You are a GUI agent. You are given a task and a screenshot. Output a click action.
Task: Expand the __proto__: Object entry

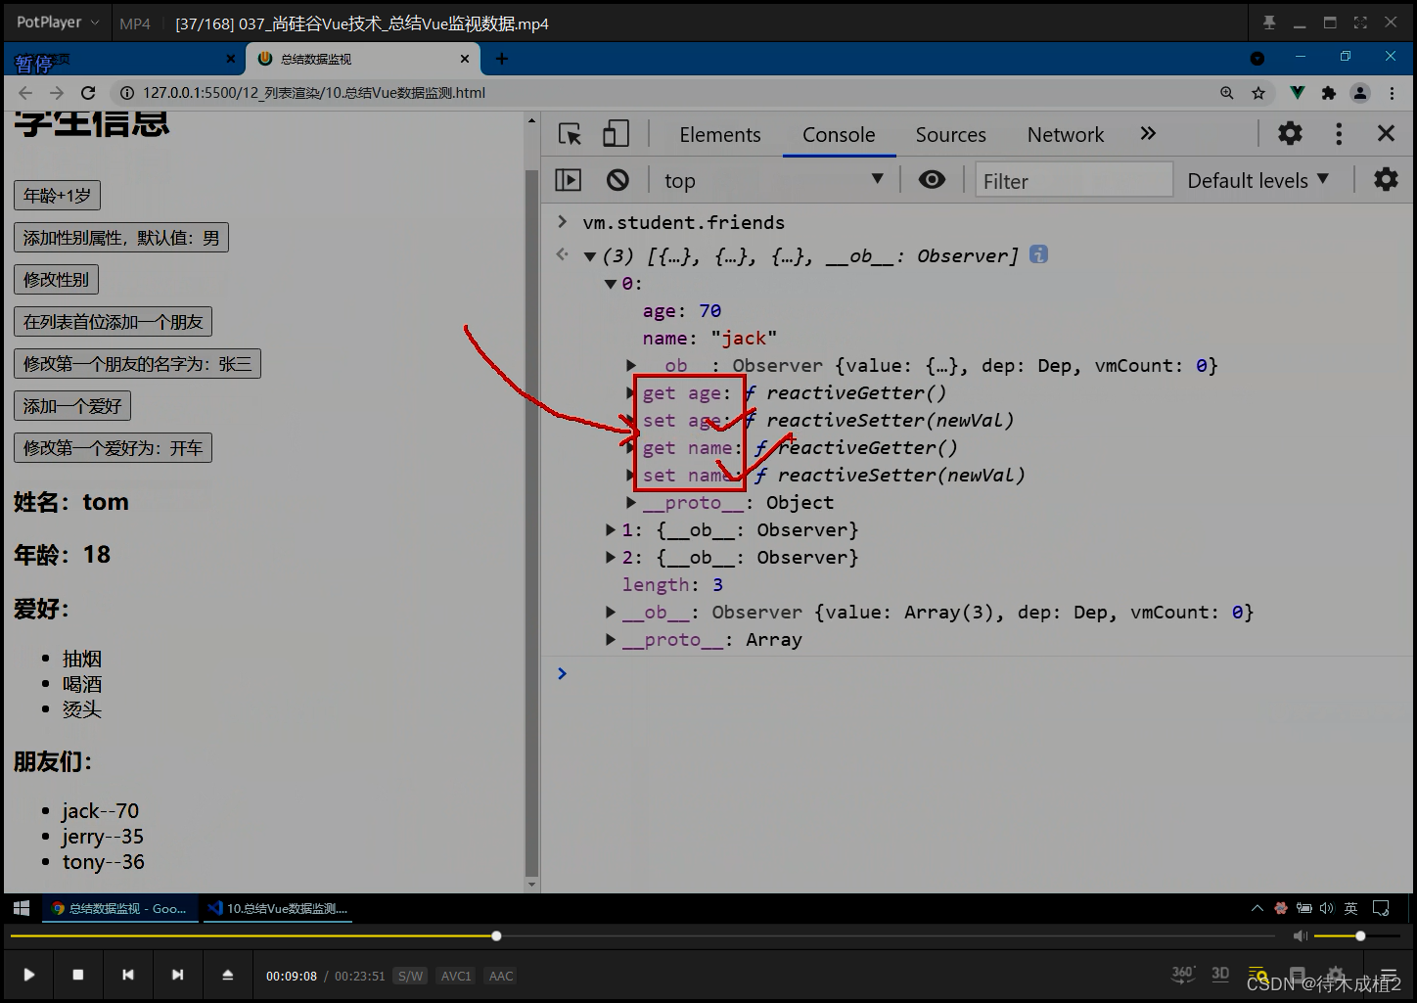[x=631, y=502]
